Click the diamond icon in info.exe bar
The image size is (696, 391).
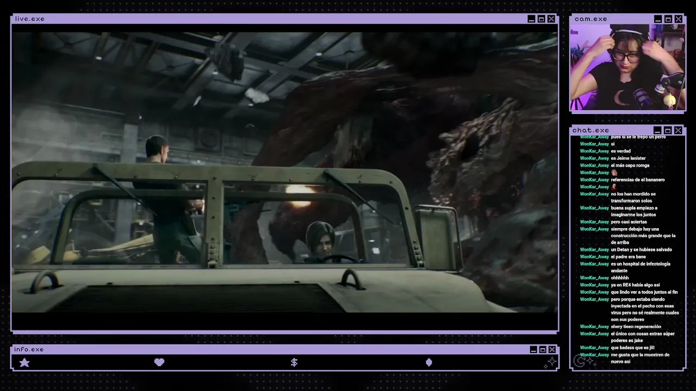click(x=429, y=362)
